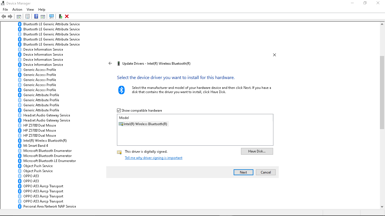Click the Help toolbar icon

[x=36, y=16]
